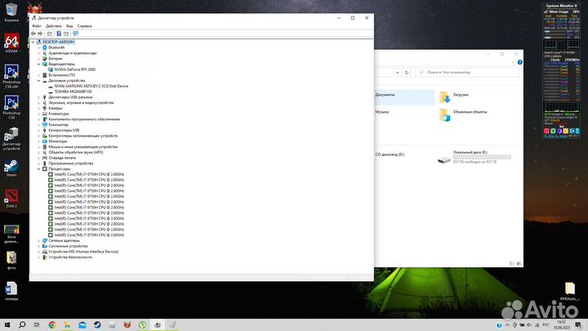The image size is (588, 331).
Task: Open the Действие menu
Action: 54,26
